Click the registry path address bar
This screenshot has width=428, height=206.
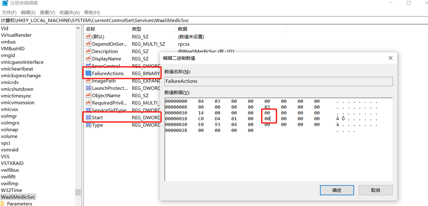tap(214, 20)
